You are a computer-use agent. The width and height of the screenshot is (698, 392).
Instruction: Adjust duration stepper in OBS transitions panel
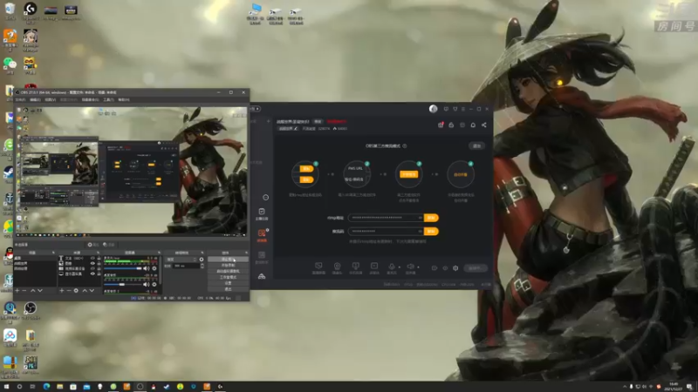(202, 266)
